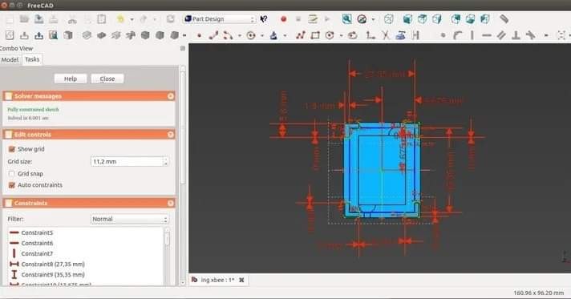
Task: Open the Part Design workbench dropdown
Action: click(220, 19)
